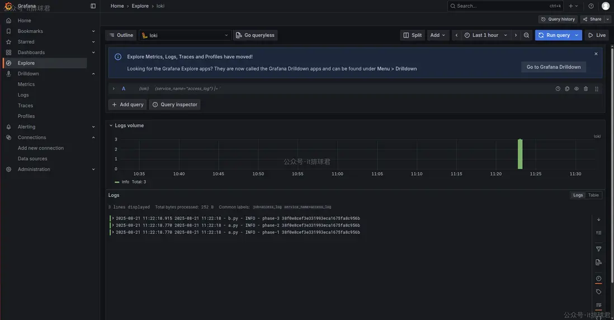Click the green bar in Logs volume chart

[x=520, y=154]
